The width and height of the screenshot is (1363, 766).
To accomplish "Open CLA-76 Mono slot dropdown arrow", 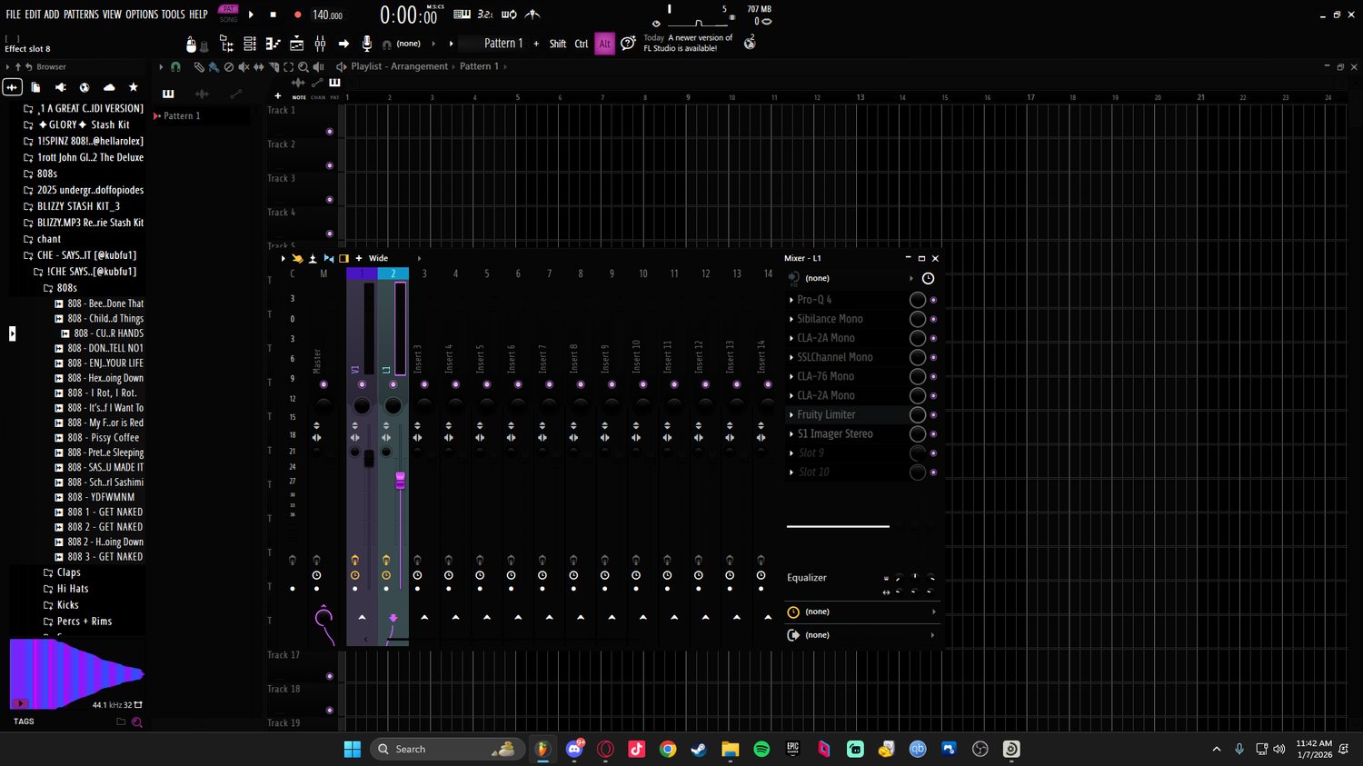I will click(x=791, y=376).
